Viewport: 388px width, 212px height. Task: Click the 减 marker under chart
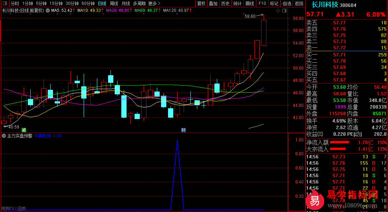tap(24, 130)
